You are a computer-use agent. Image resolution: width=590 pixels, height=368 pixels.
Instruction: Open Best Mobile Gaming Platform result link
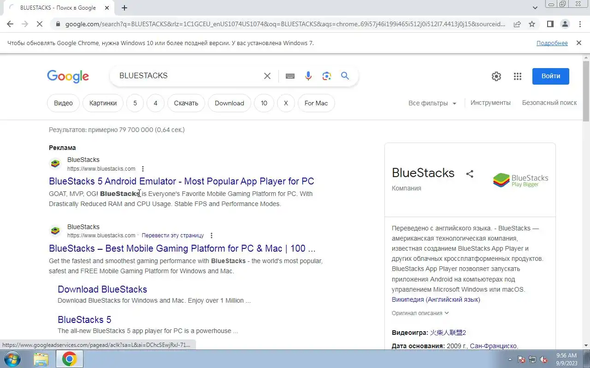tap(182, 248)
